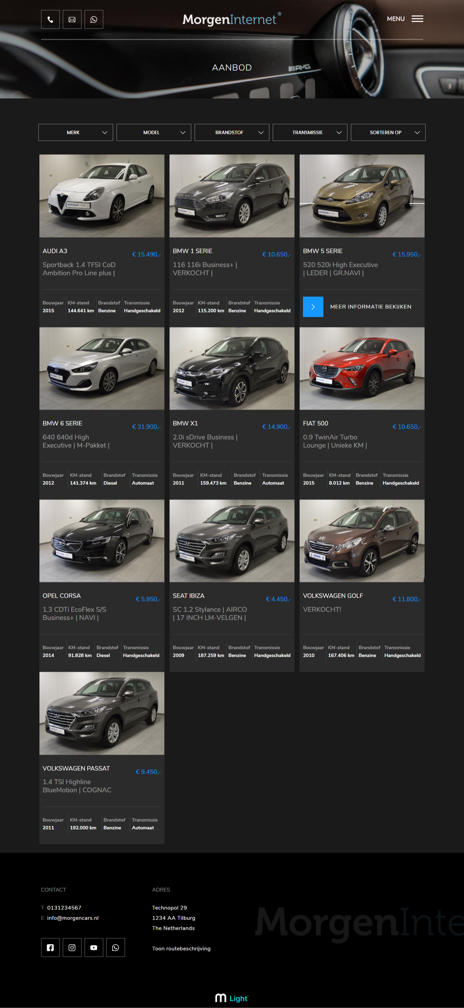Click the WhatsApp icon in header
Image resolution: width=464 pixels, height=1008 pixels.
[x=94, y=20]
